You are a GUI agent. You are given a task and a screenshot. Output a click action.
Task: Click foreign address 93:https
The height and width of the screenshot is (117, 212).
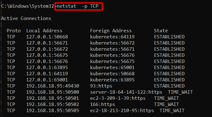pyautogui.click(x=101, y=86)
